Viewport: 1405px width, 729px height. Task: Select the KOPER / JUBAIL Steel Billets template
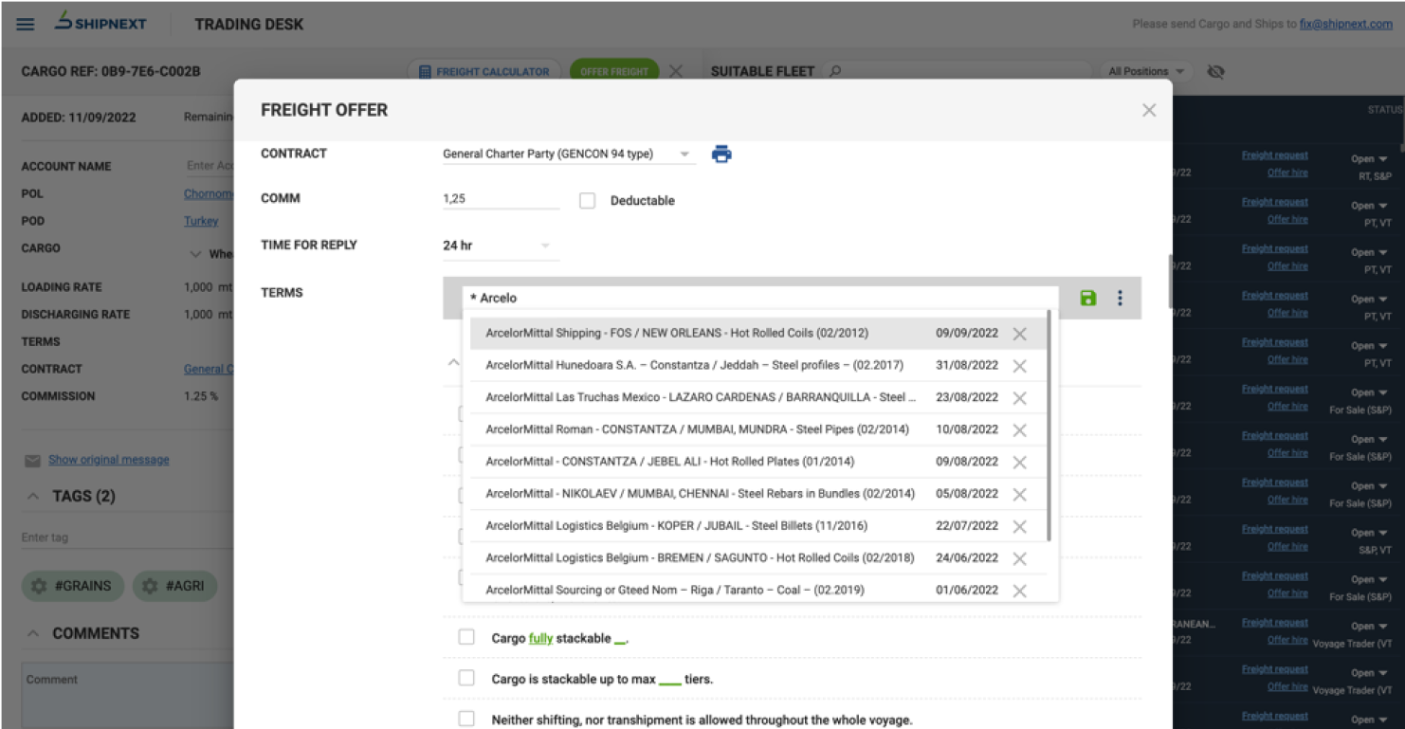pyautogui.click(x=758, y=527)
